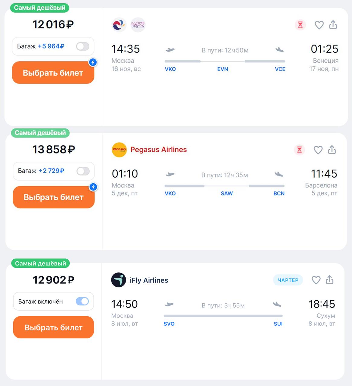The width and height of the screenshot is (352, 386).
Task: Select the 13 858₽ ticket to Barcelona
Action: coord(54,197)
